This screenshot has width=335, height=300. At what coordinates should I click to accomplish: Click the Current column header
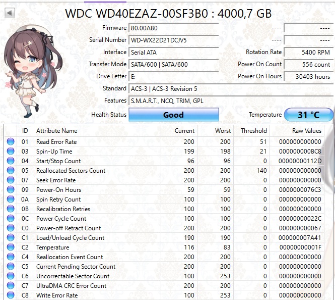[x=179, y=131]
